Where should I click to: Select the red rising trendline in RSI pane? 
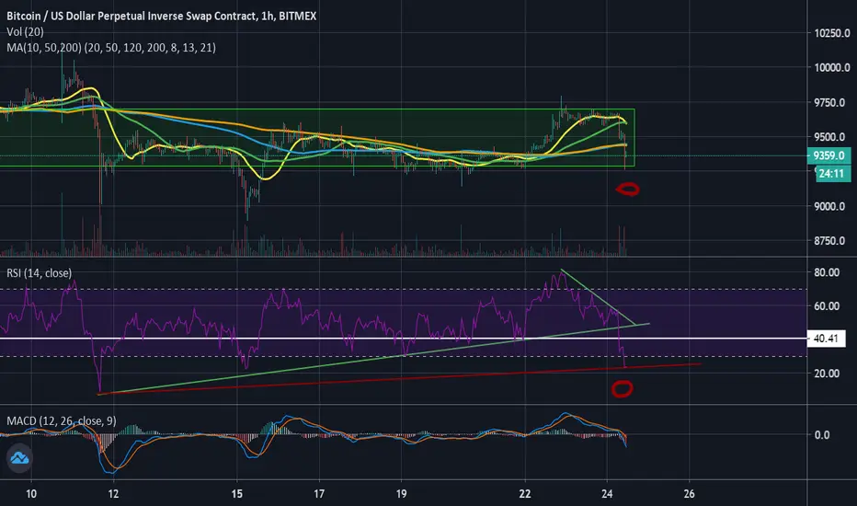click(399, 379)
